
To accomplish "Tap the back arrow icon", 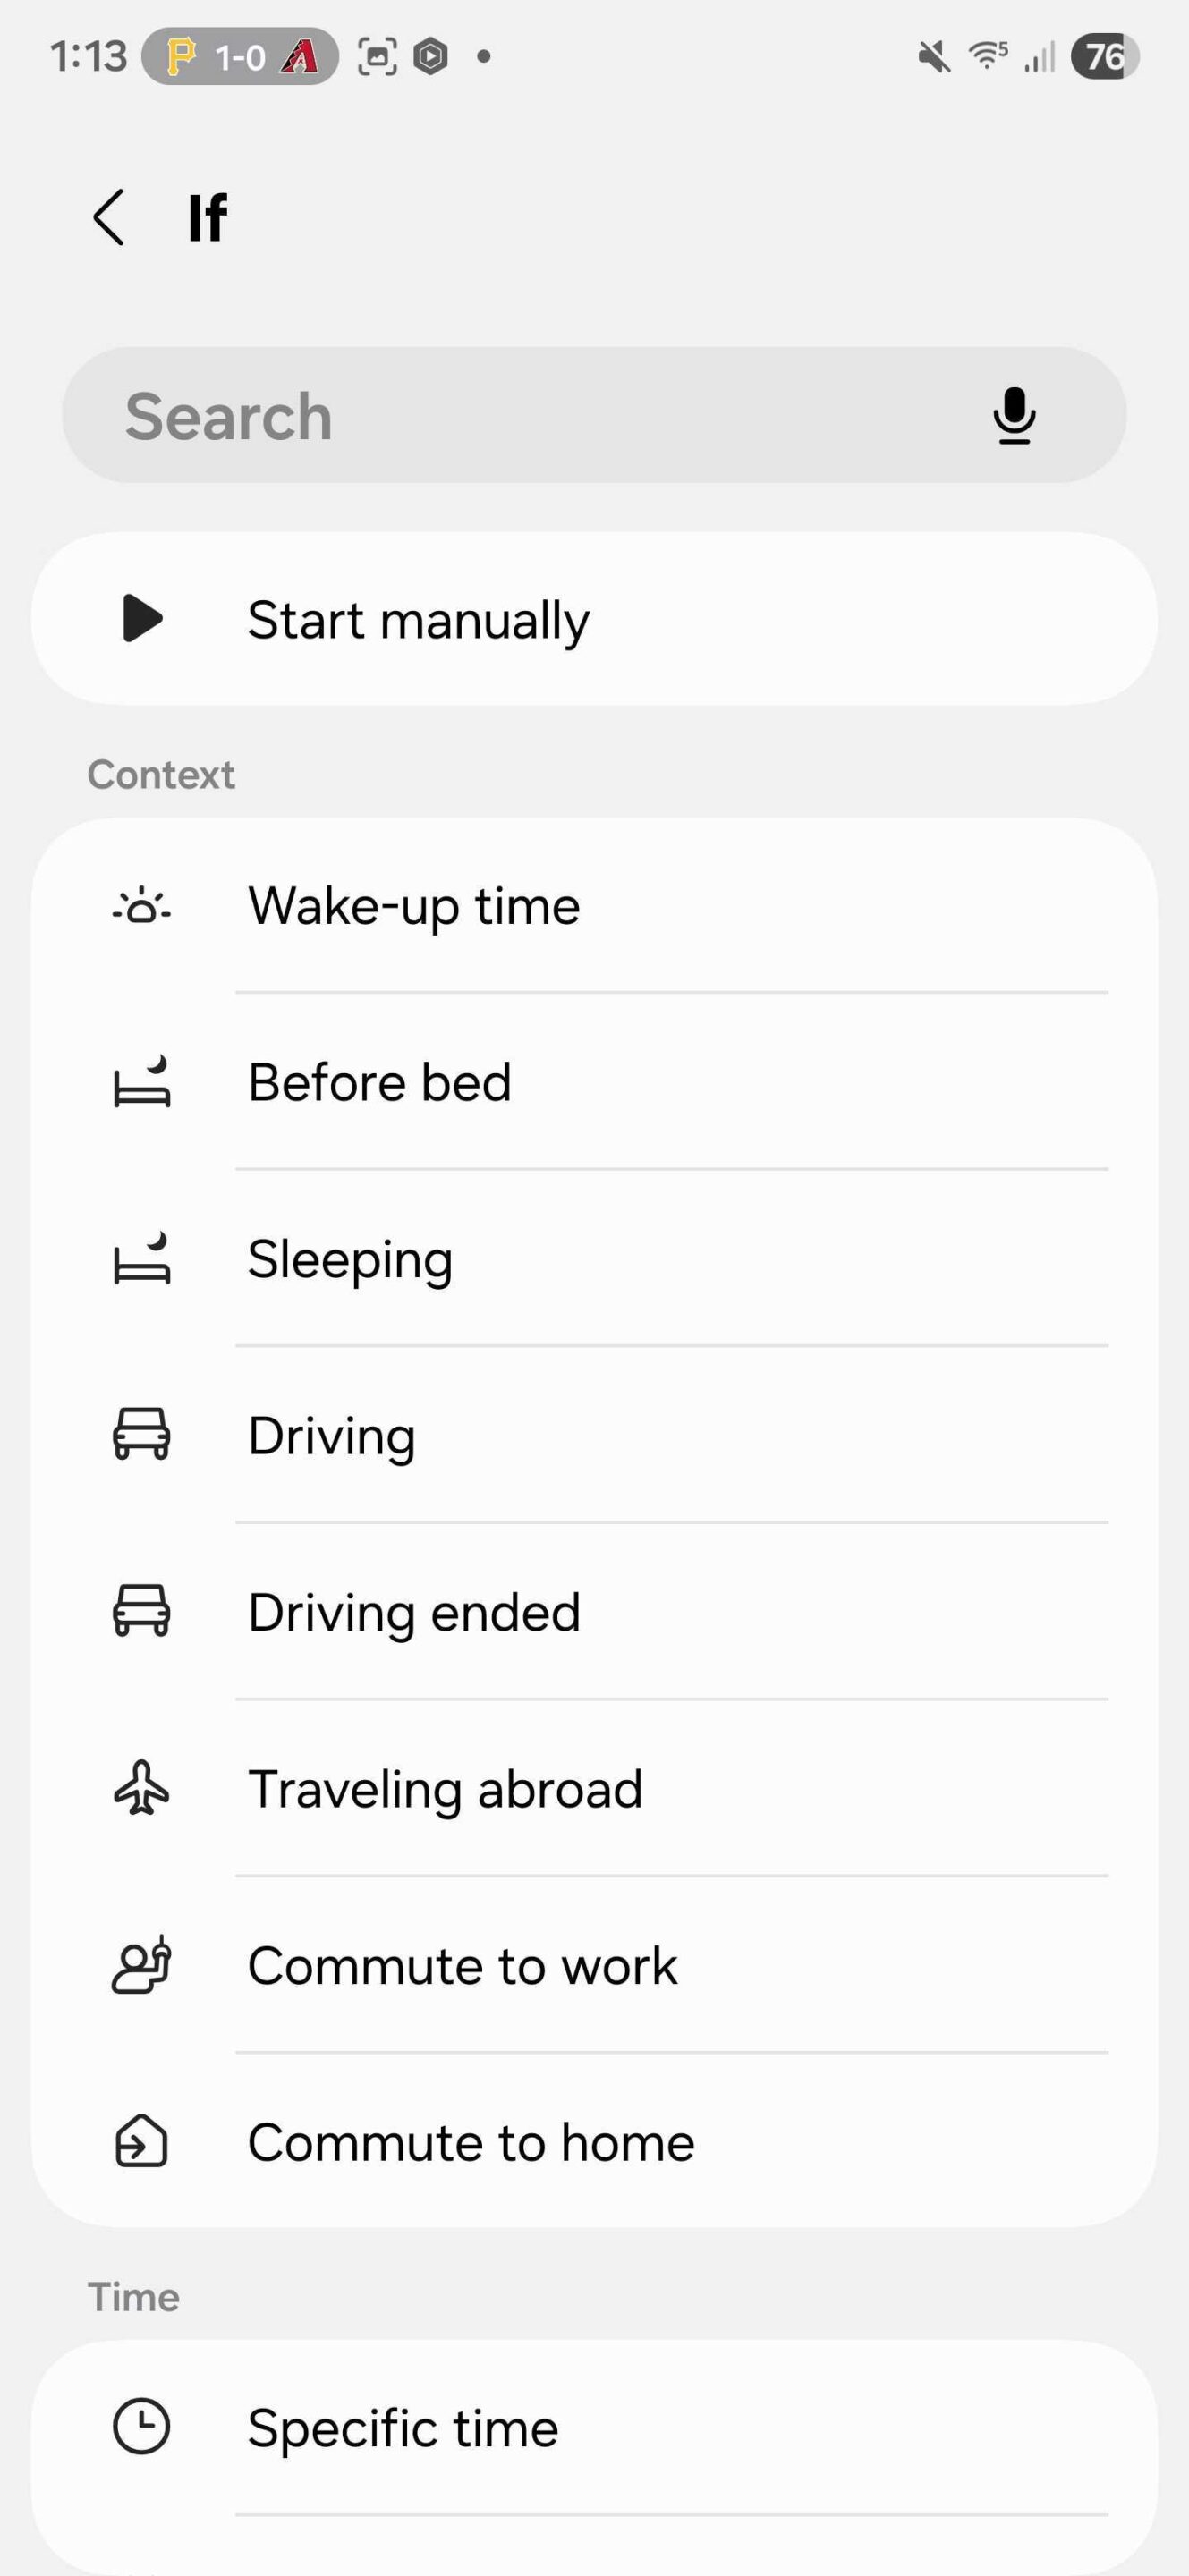I will [x=108, y=217].
